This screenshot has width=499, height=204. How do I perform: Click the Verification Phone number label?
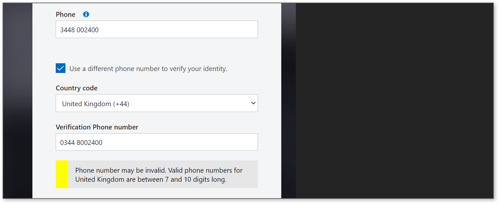pos(97,127)
